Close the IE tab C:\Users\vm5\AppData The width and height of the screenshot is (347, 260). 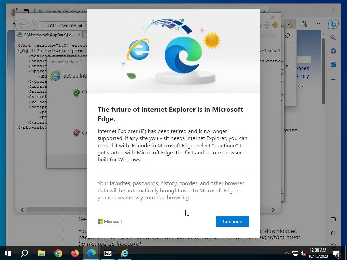tap(79, 35)
